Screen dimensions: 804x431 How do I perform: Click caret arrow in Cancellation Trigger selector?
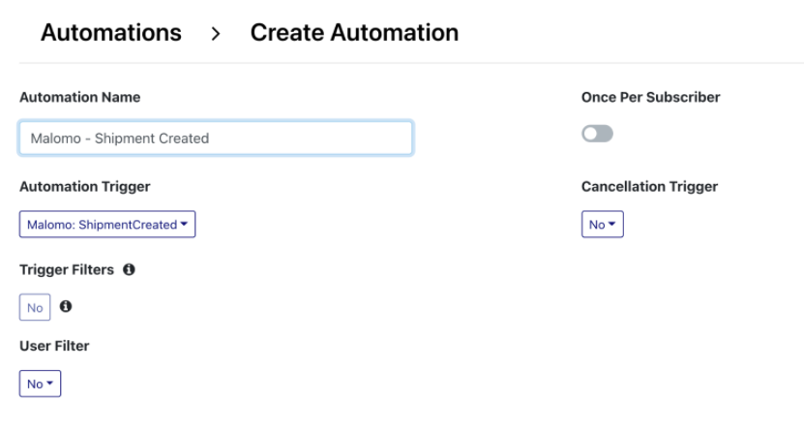(611, 224)
